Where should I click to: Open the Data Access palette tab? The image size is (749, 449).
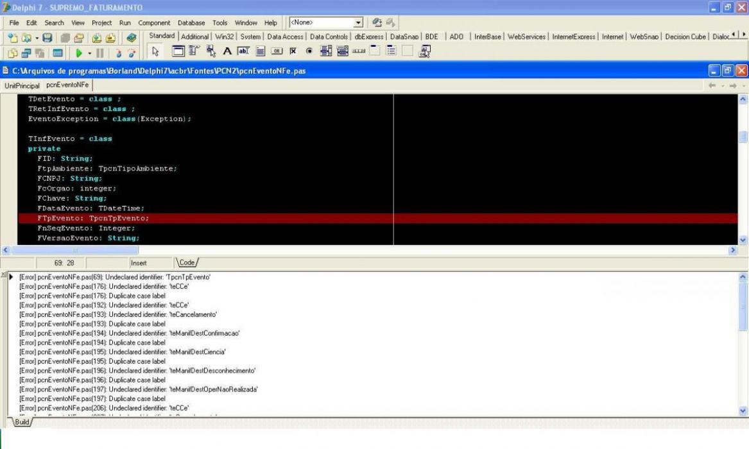[285, 37]
